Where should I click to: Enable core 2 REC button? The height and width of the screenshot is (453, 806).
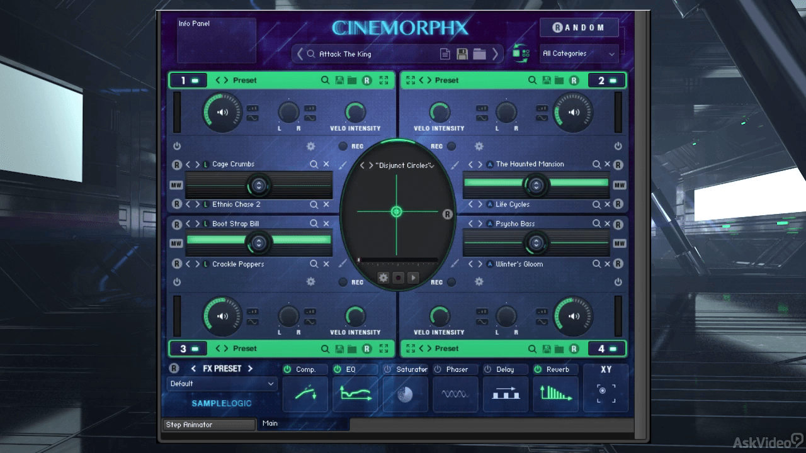coord(451,146)
